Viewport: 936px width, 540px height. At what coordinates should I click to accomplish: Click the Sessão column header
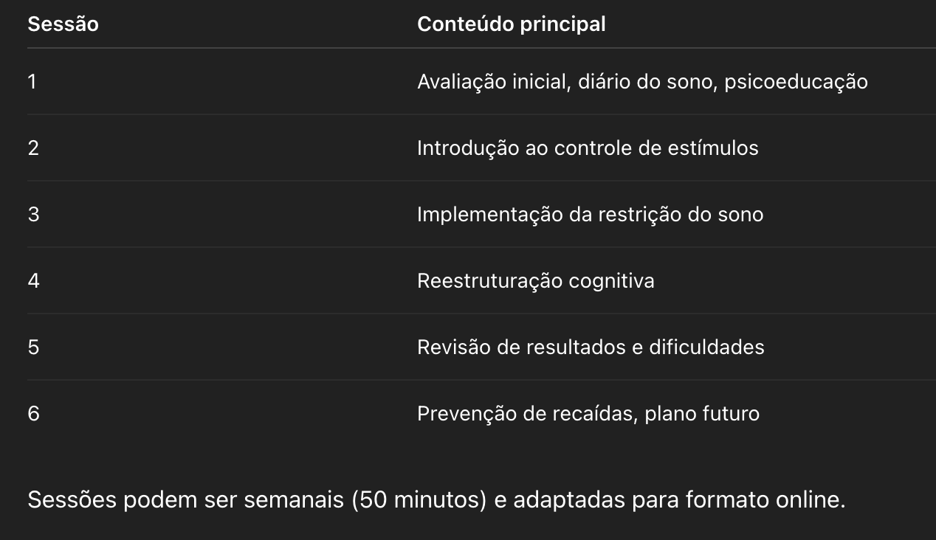coord(63,24)
